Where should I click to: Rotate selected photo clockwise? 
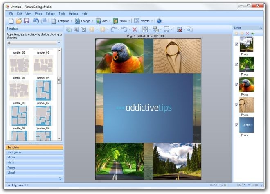tap(113, 29)
